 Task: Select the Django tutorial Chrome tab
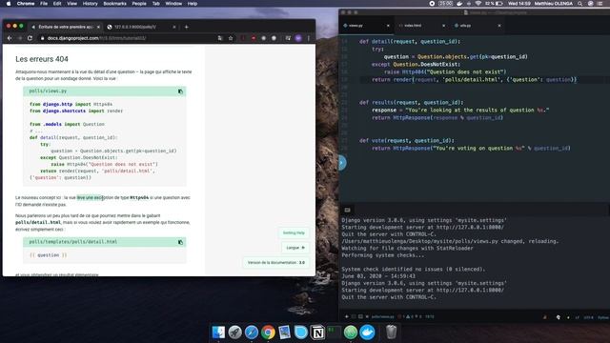click(65, 27)
